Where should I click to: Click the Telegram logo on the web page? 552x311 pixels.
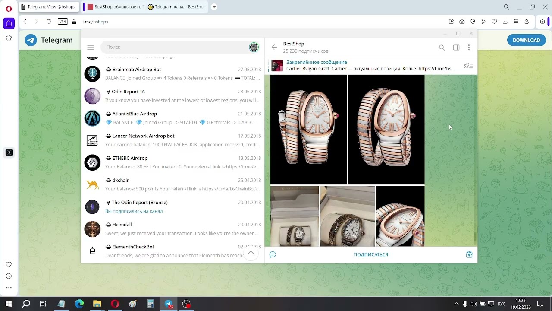pyautogui.click(x=49, y=40)
